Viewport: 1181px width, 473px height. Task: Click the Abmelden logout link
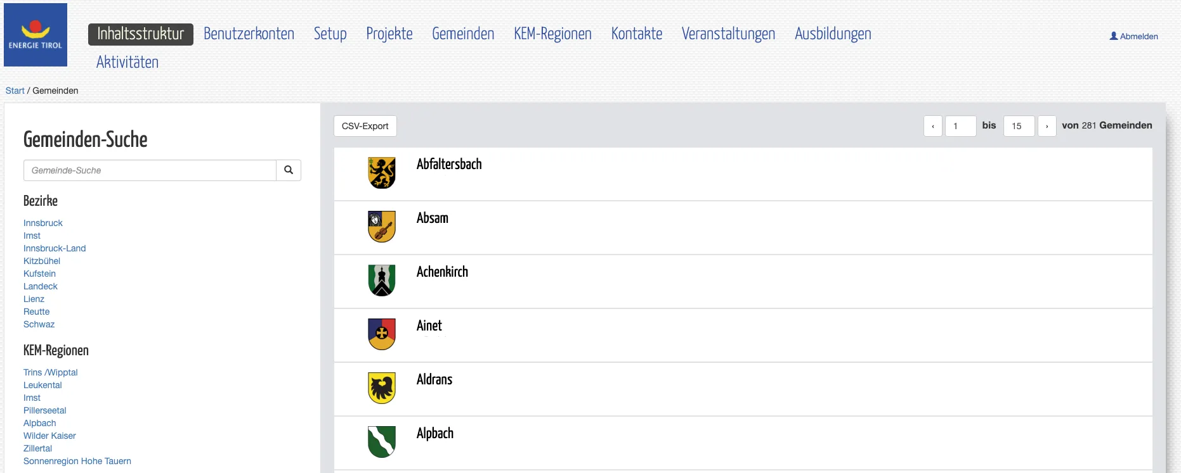tap(1134, 36)
